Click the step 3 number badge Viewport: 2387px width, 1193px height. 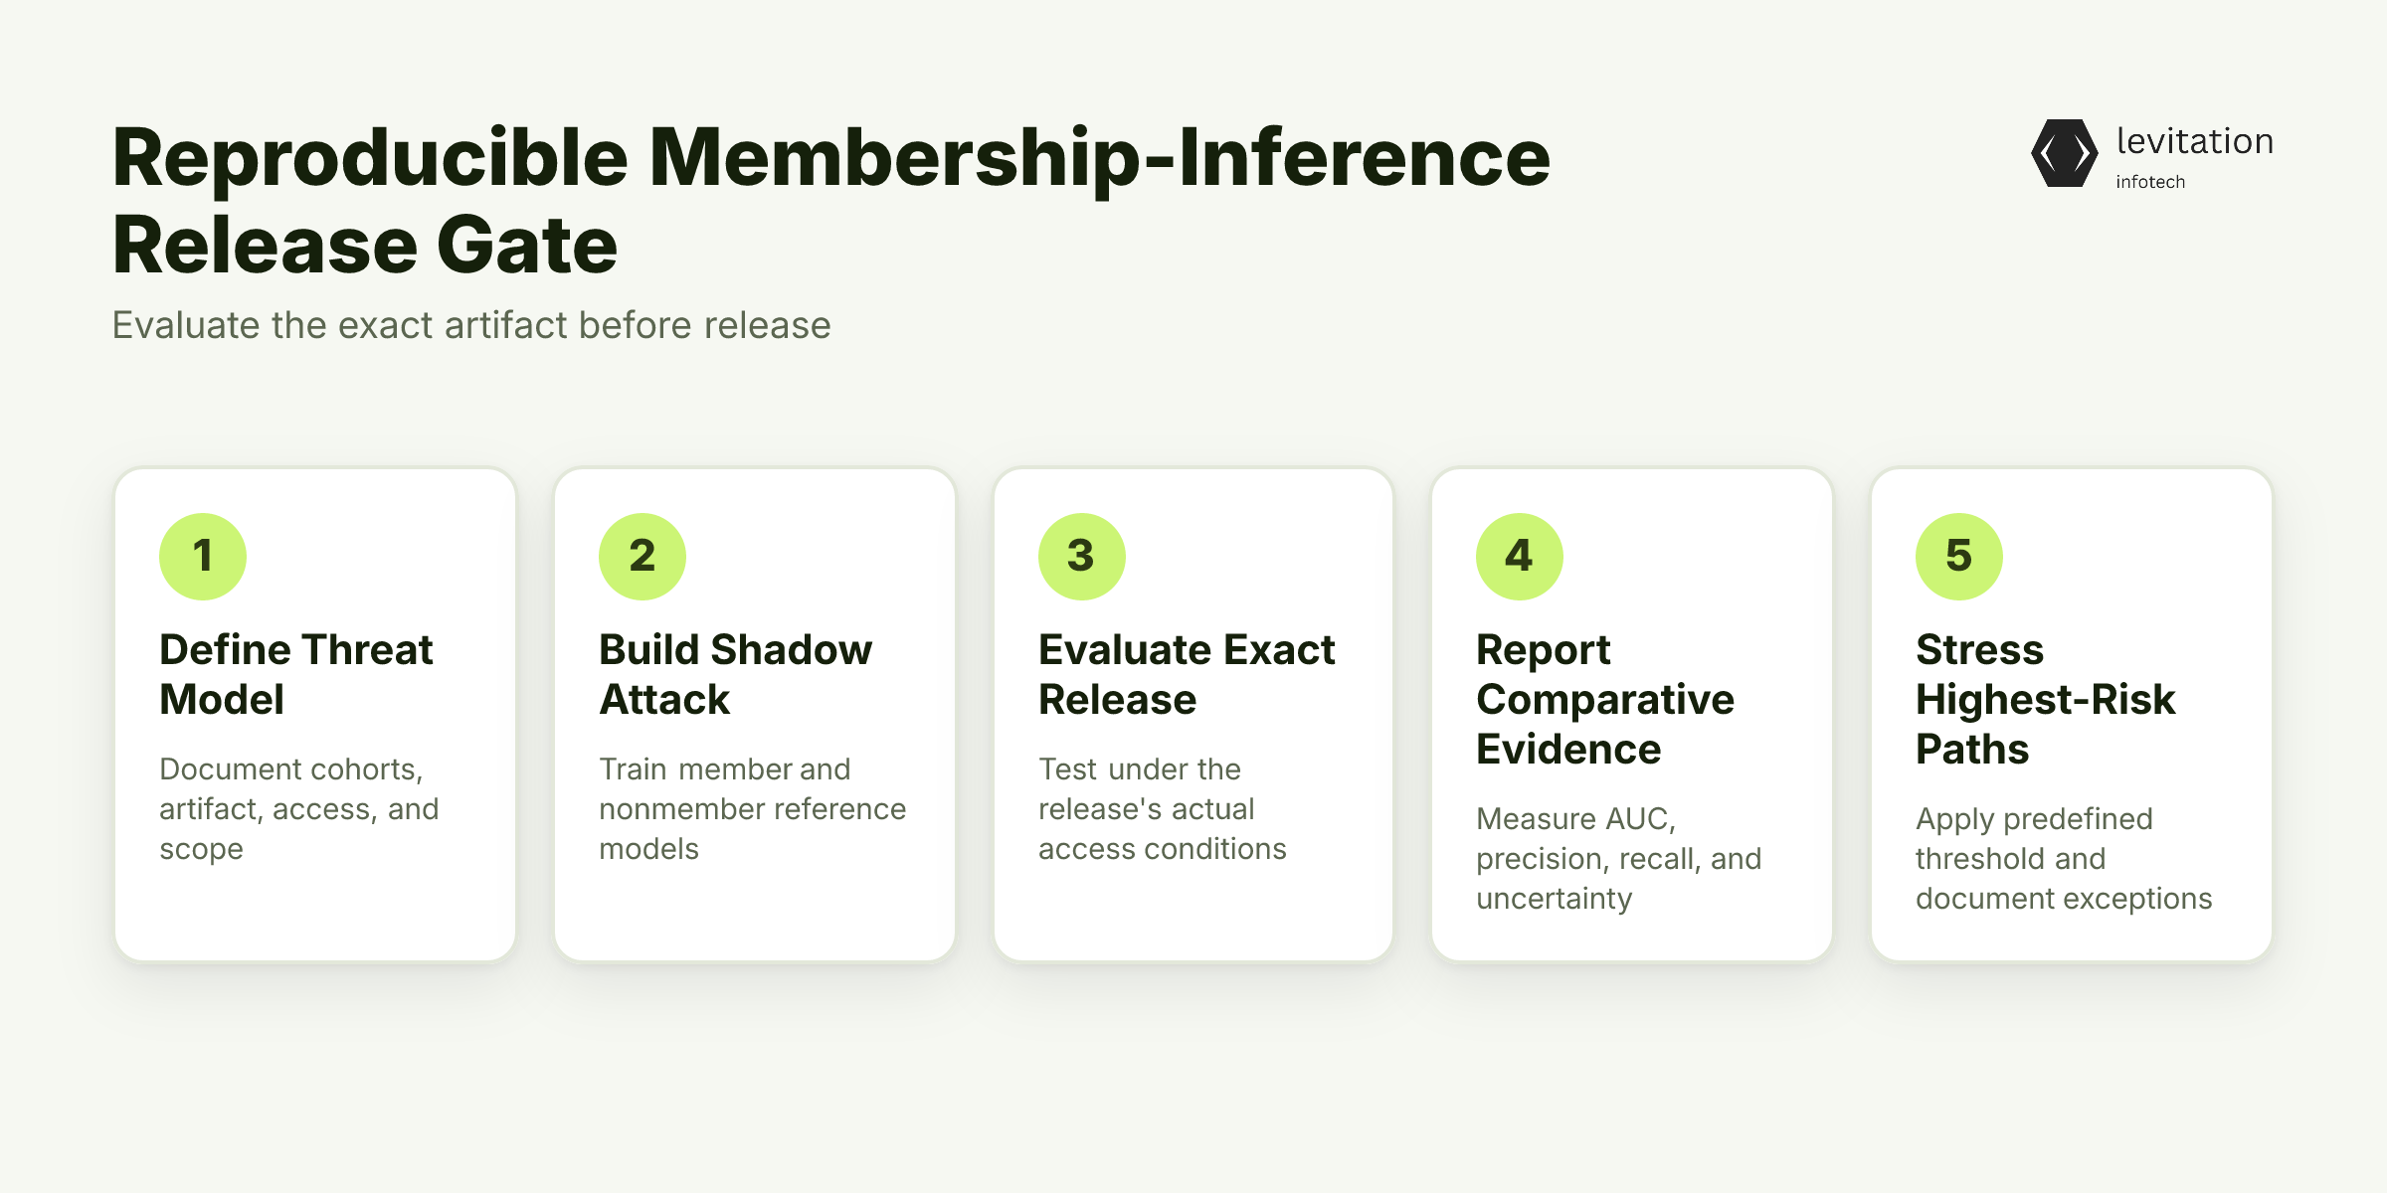1082,556
